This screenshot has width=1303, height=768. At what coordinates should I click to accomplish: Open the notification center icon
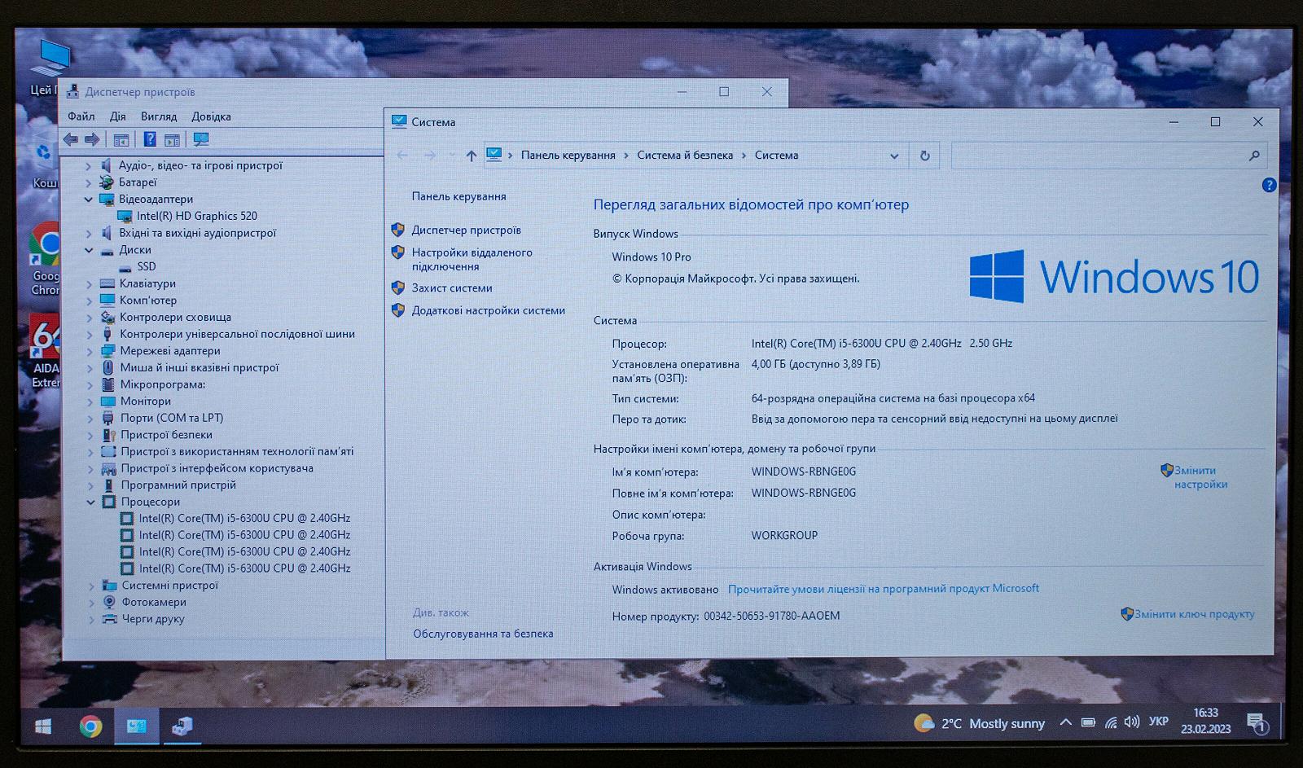(x=1257, y=723)
